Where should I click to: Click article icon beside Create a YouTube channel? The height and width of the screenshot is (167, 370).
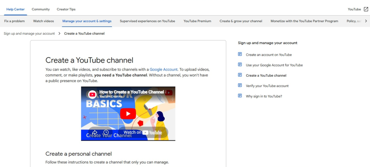point(240,75)
